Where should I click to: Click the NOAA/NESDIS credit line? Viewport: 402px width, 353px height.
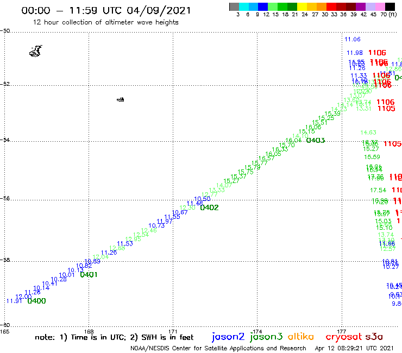click(218, 349)
